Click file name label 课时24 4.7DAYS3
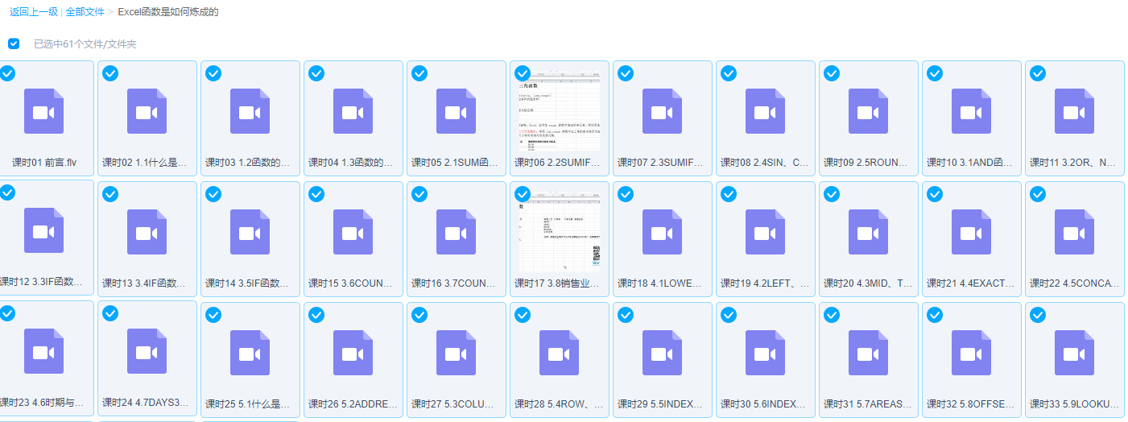This screenshot has height=422, width=1128. [x=147, y=403]
